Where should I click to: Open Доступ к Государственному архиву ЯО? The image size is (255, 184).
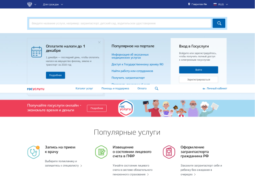[137, 64]
